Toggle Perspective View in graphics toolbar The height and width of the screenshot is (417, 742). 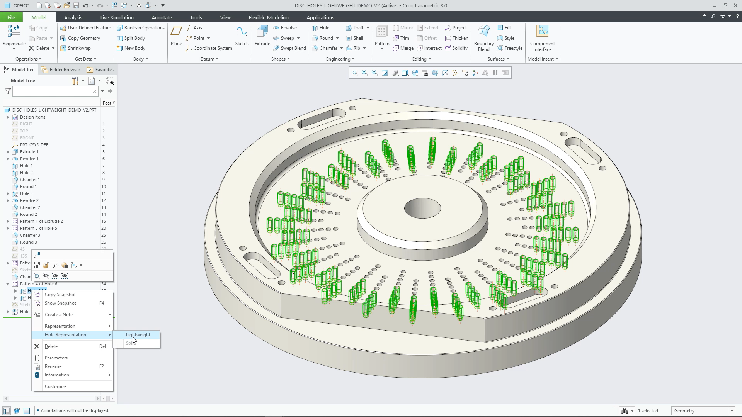coord(435,73)
